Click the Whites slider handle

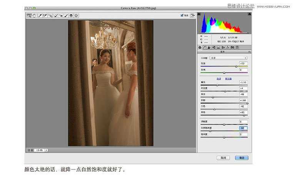pyautogui.click(x=214, y=109)
